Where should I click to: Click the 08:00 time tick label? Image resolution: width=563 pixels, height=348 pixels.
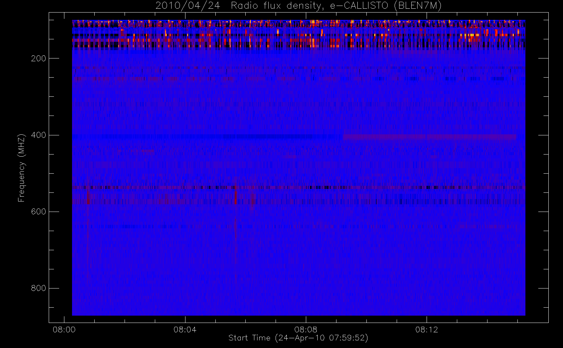click(x=64, y=330)
